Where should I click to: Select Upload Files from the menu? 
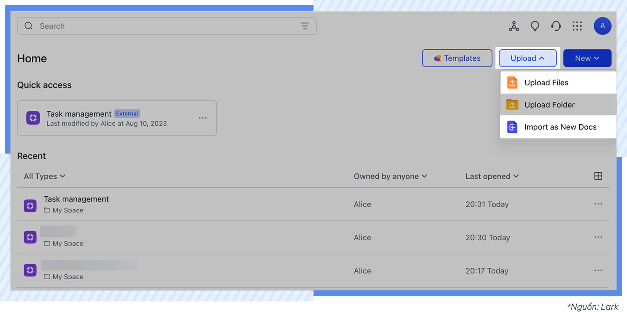(x=546, y=83)
